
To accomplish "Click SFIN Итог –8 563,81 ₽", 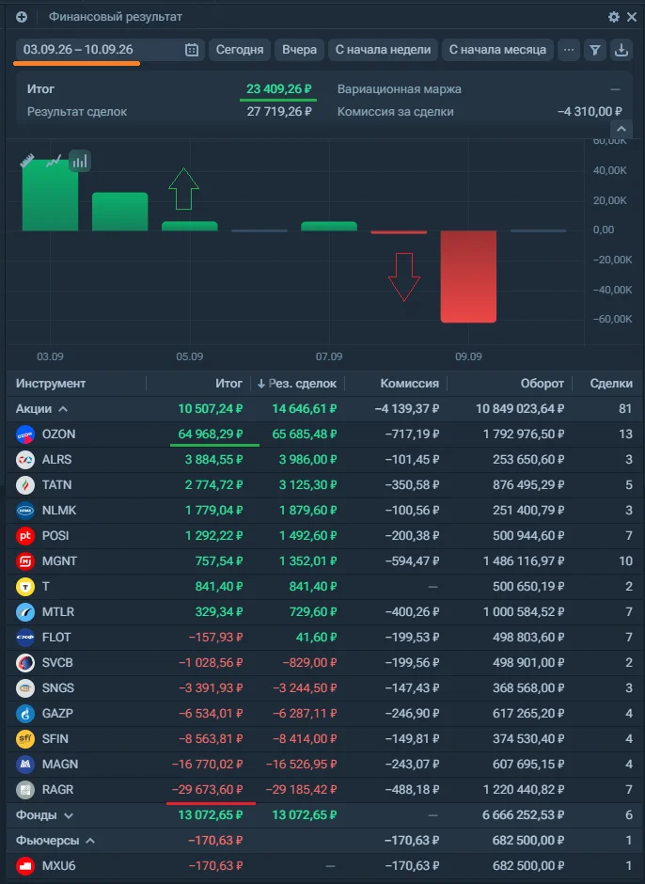I will (211, 738).
